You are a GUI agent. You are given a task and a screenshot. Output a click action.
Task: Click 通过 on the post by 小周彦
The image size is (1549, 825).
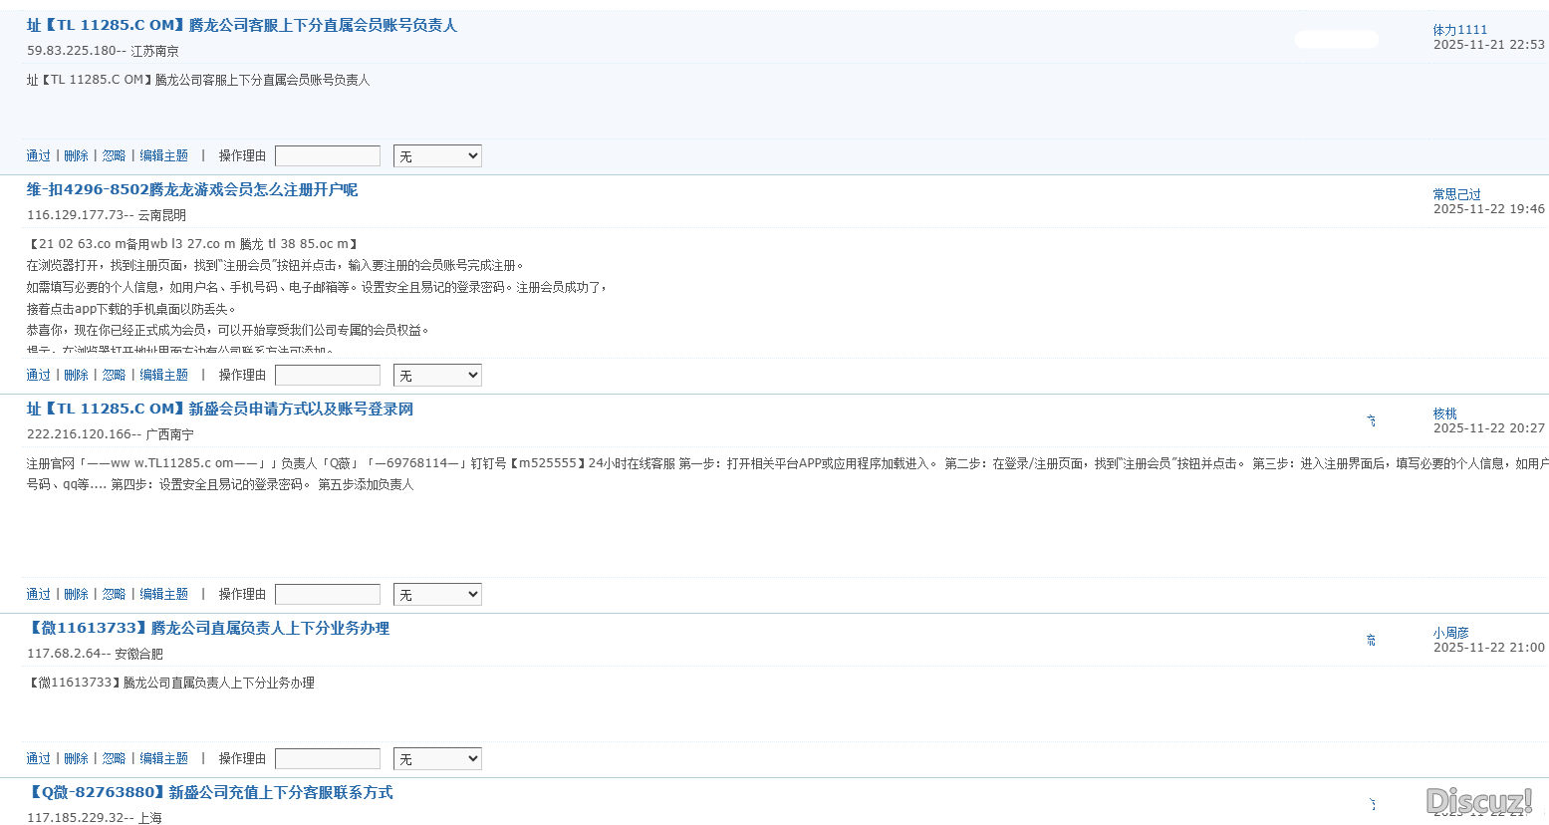[38, 758]
